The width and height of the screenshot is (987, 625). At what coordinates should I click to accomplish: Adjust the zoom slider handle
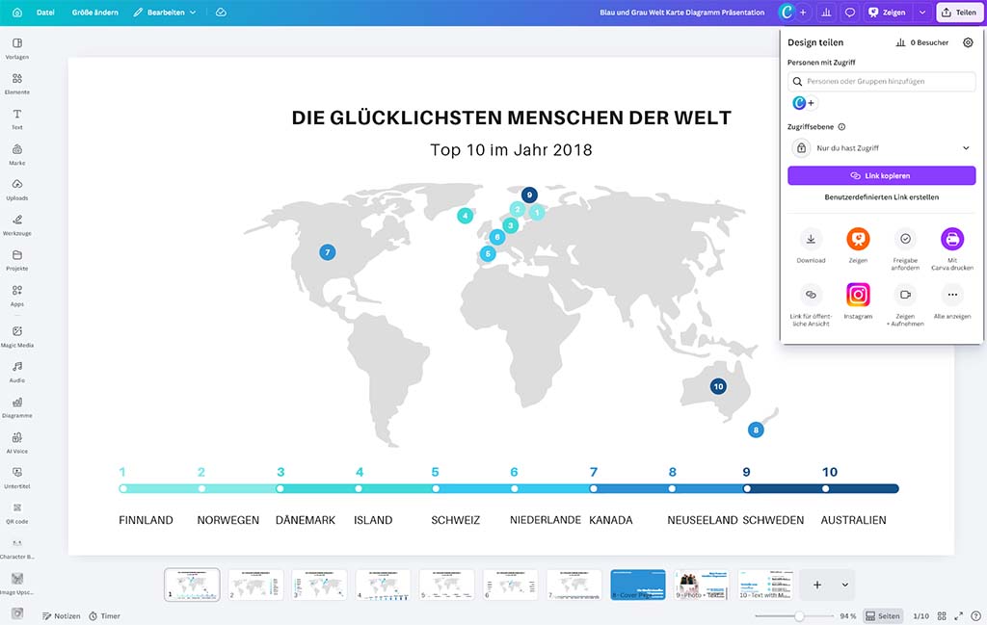pos(799,616)
